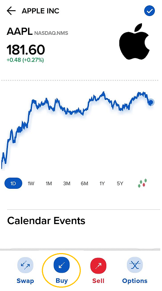Click the Sell label text
Viewport: 162px width, 291px height.
(x=98, y=281)
